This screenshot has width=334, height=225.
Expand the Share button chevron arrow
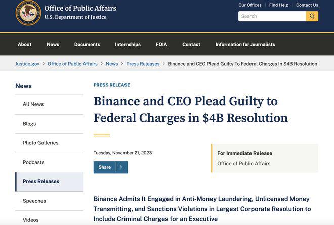tap(121, 167)
